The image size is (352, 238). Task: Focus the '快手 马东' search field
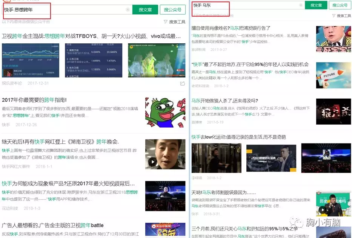(245, 5)
